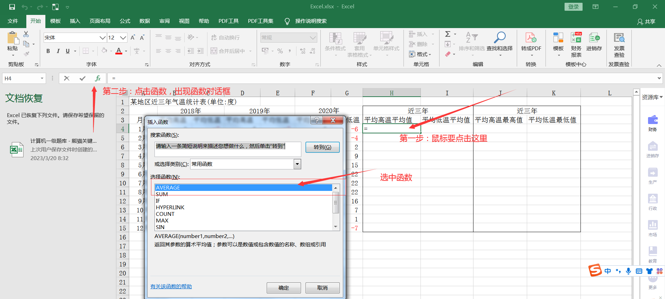This screenshot has height=299, width=665.
Task: Click 财务报表 icon
Action: 576,37
